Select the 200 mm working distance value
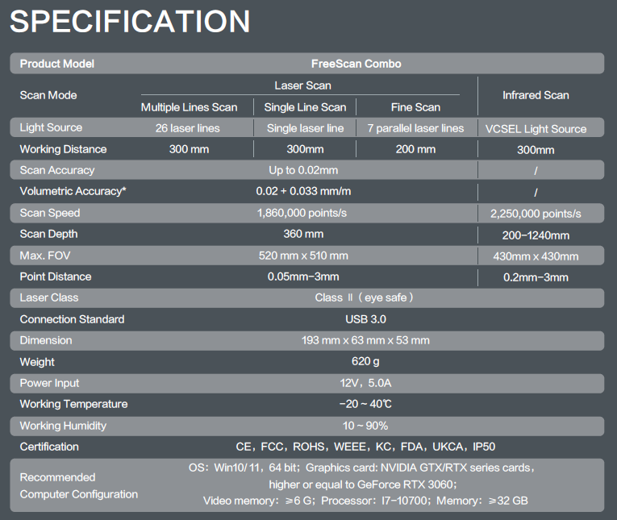This screenshot has width=617, height=520. coord(415,149)
